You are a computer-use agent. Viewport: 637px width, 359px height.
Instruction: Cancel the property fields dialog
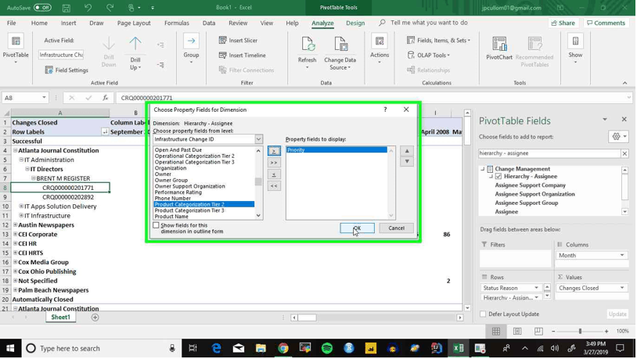(x=396, y=228)
